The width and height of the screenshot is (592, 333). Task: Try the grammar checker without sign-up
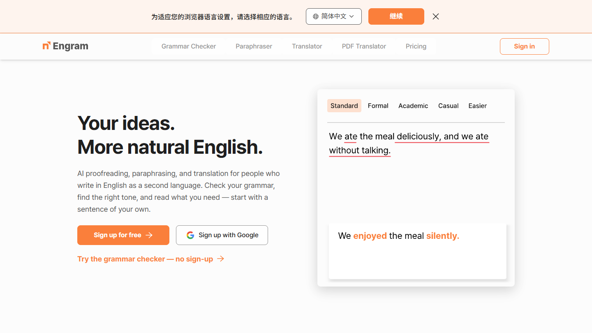coord(151,259)
